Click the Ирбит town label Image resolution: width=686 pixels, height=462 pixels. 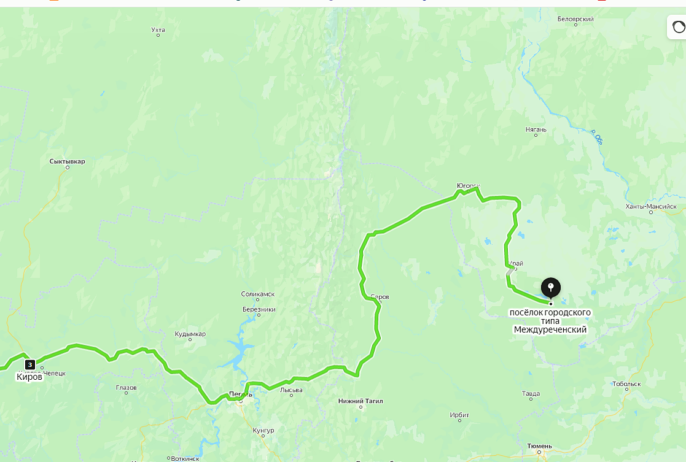pos(459,415)
